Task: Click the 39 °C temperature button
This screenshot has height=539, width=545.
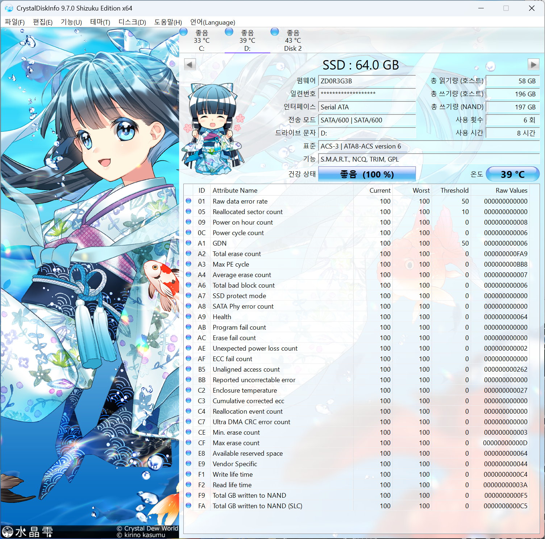Action: point(512,174)
